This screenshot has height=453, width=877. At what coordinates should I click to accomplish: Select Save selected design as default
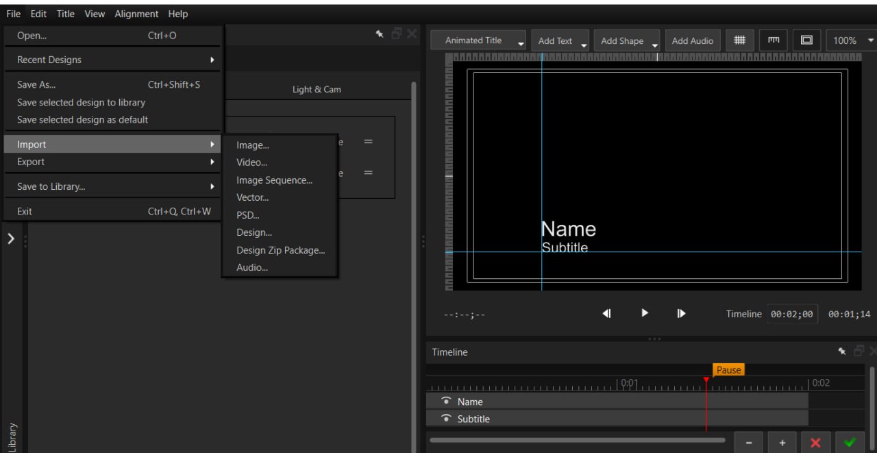[x=113, y=119]
